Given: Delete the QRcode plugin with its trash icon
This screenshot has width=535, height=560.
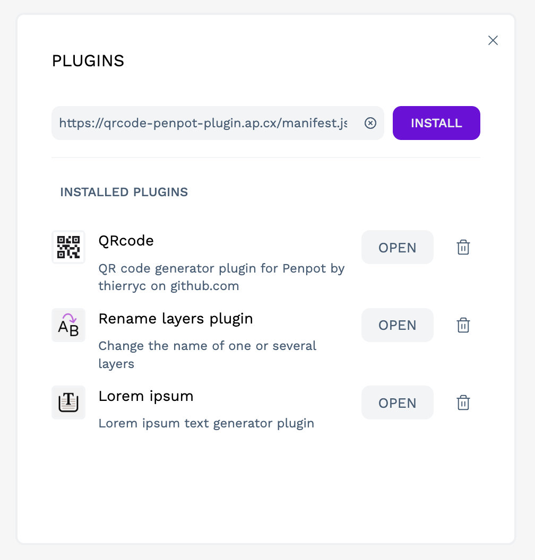Looking at the screenshot, I should (x=463, y=247).
